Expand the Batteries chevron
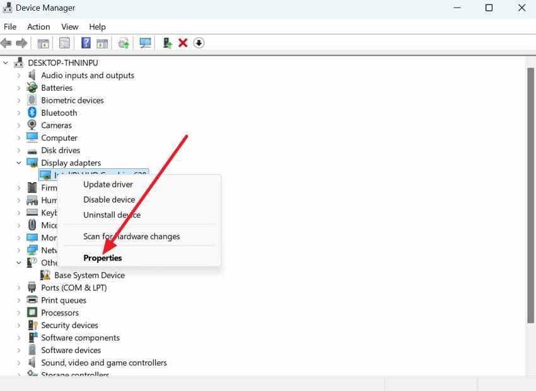Viewport: 536px width, 391px height. 19,88
